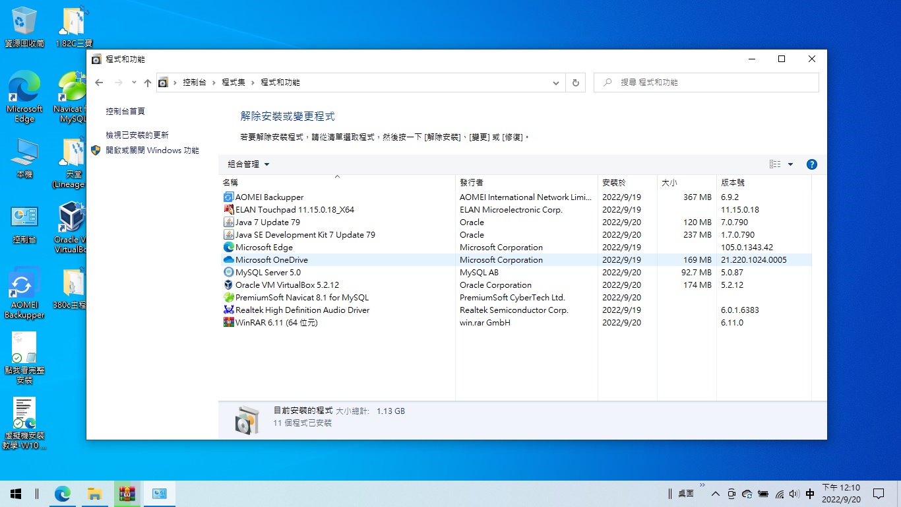Sort the list by 名稱 column header

click(x=336, y=182)
